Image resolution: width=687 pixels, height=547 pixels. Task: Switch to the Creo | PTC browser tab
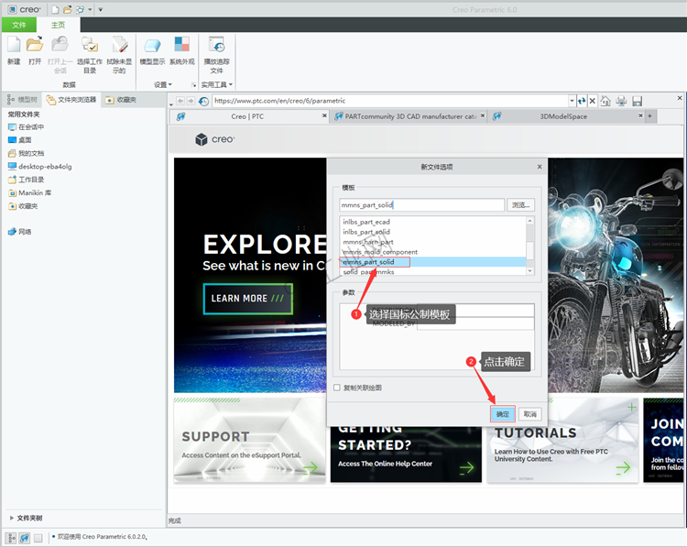(247, 116)
